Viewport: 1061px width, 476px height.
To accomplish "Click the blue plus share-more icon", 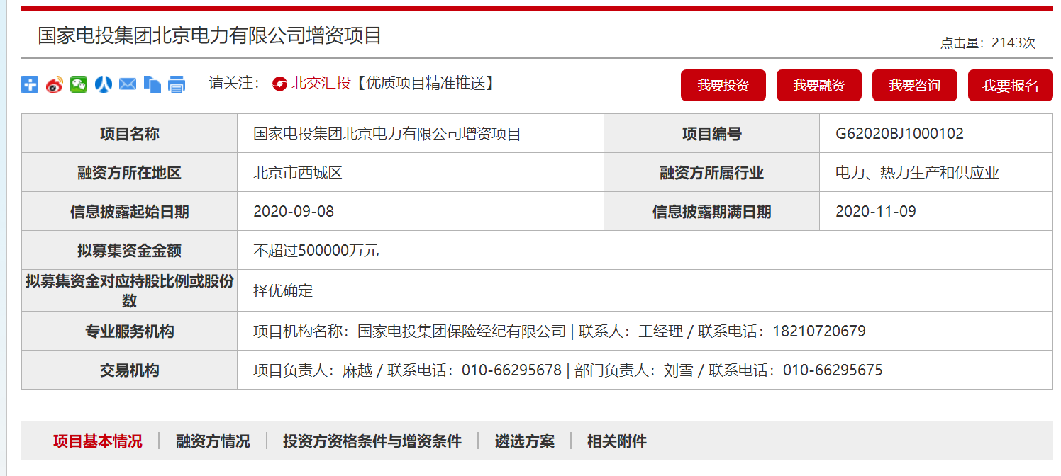I will 30,84.
